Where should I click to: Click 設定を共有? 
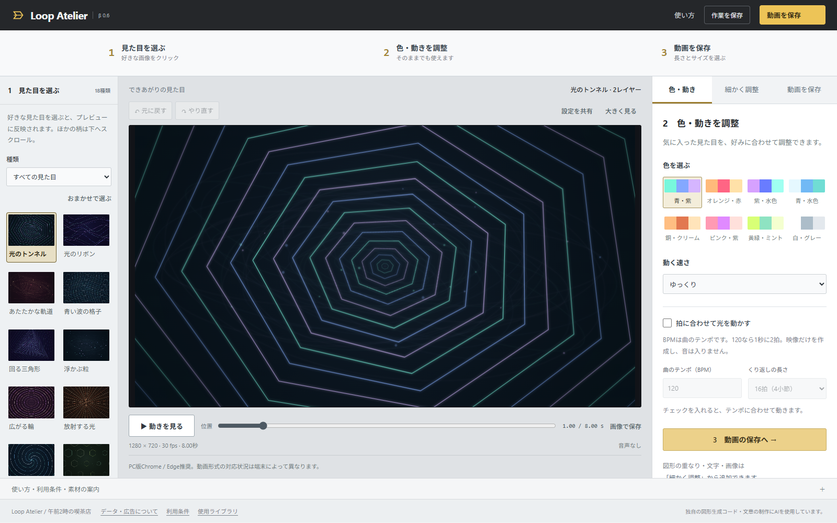pyautogui.click(x=577, y=111)
